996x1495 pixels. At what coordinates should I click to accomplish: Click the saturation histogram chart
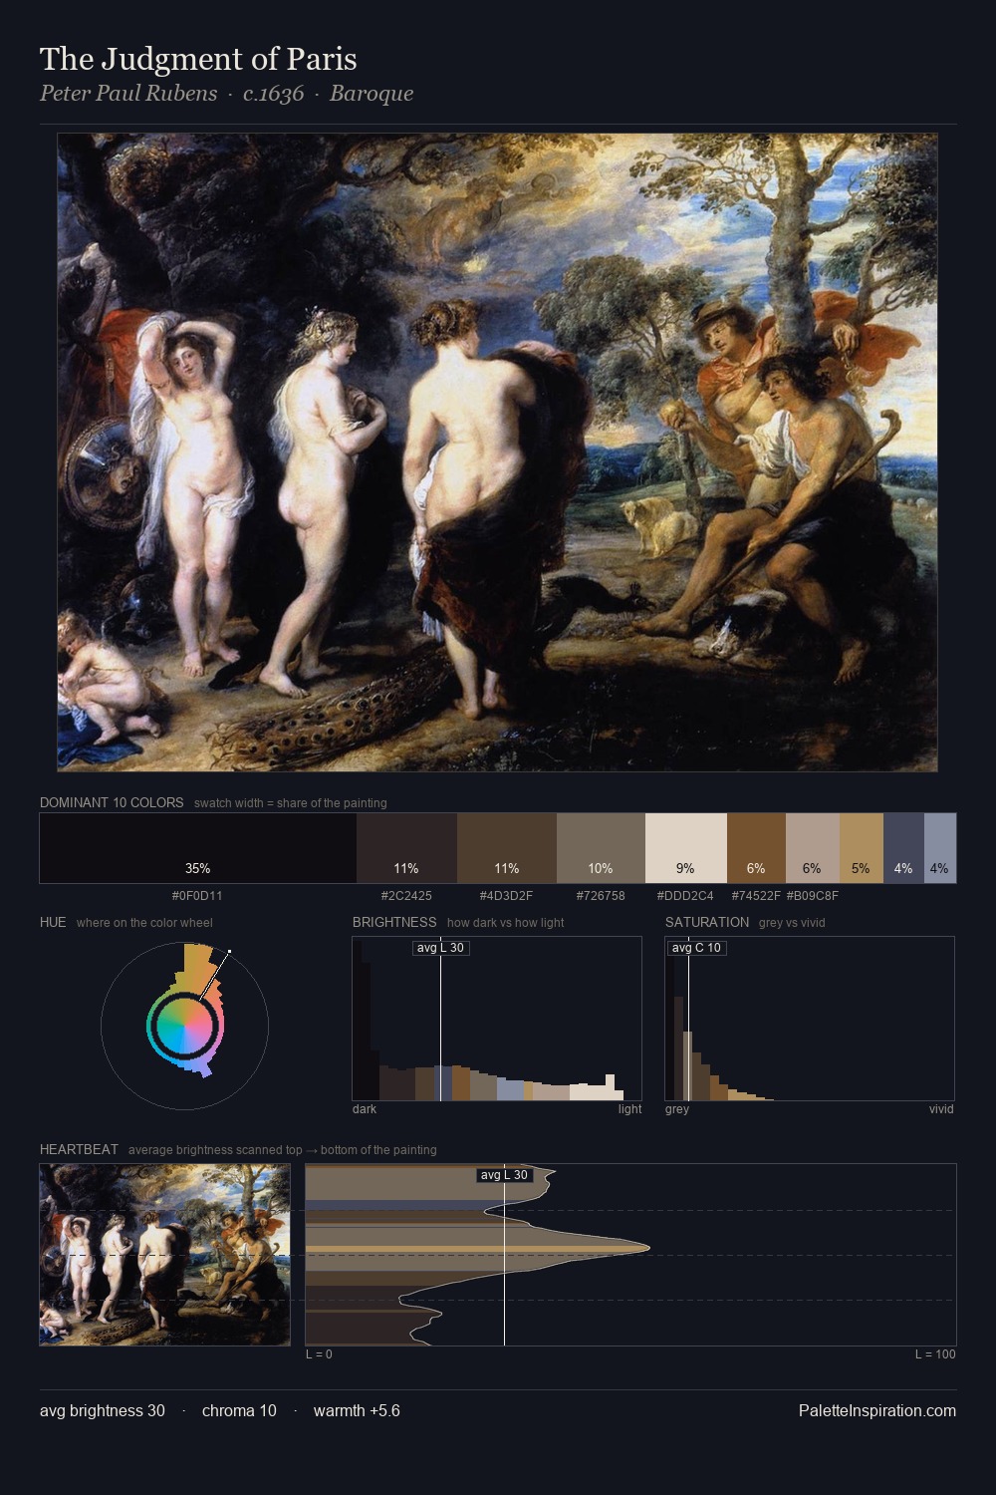pyautogui.click(x=810, y=1019)
